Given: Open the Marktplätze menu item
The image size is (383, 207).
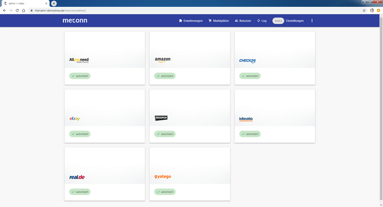Looking at the screenshot, I should (x=219, y=21).
